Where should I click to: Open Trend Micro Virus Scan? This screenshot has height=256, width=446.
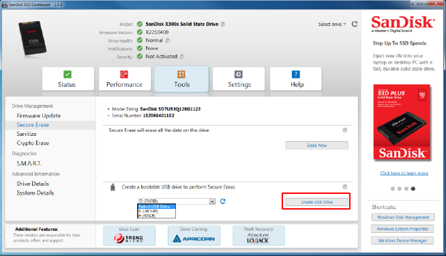(x=129, y=236)
